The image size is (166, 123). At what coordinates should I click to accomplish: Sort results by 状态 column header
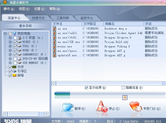[155, 24]
